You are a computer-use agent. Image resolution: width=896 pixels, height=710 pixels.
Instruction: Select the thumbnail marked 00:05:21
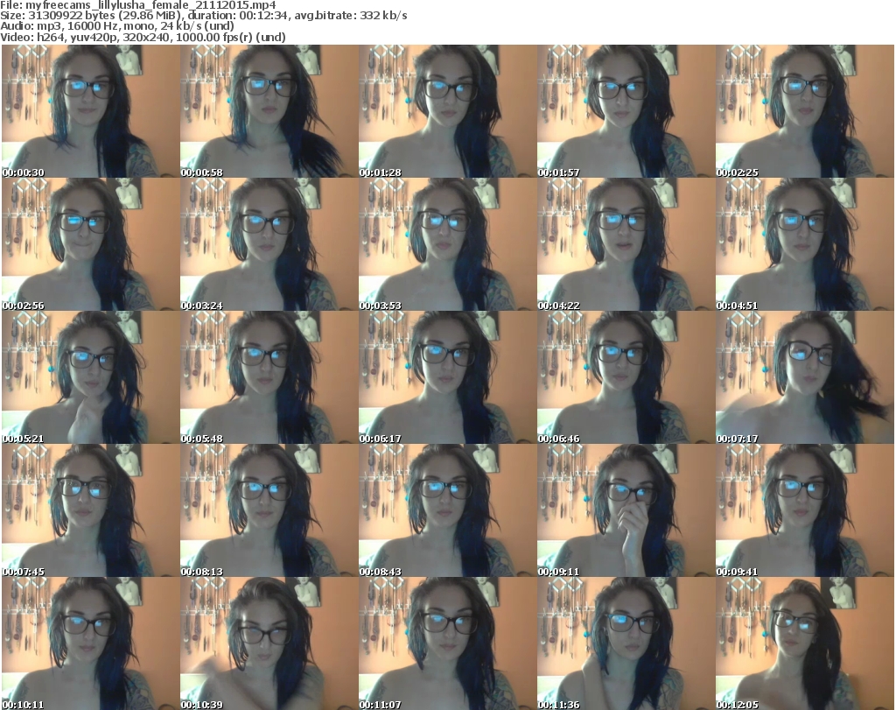point(91,377)
